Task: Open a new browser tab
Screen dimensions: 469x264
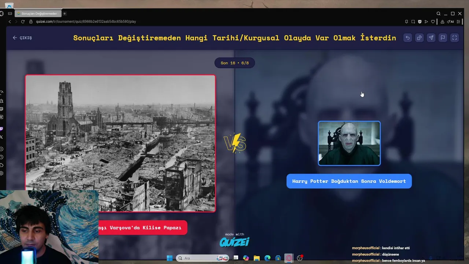Action: [64, 14]
